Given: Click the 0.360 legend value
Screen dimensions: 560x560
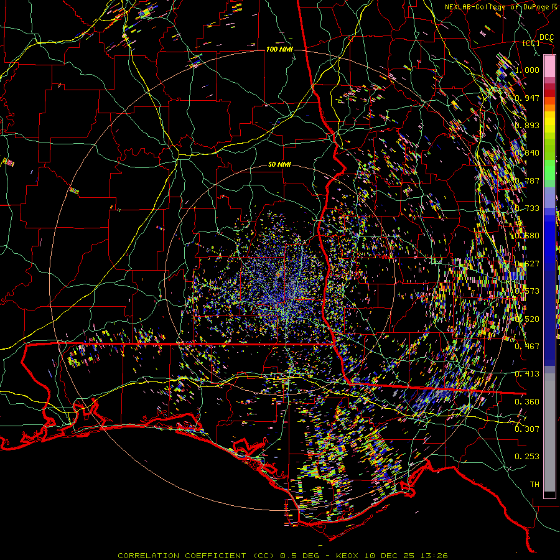Looking at the screenshot, I should pos(527,401).
